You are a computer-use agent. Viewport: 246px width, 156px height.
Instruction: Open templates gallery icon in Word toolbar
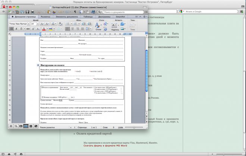[x=17, y=12]
